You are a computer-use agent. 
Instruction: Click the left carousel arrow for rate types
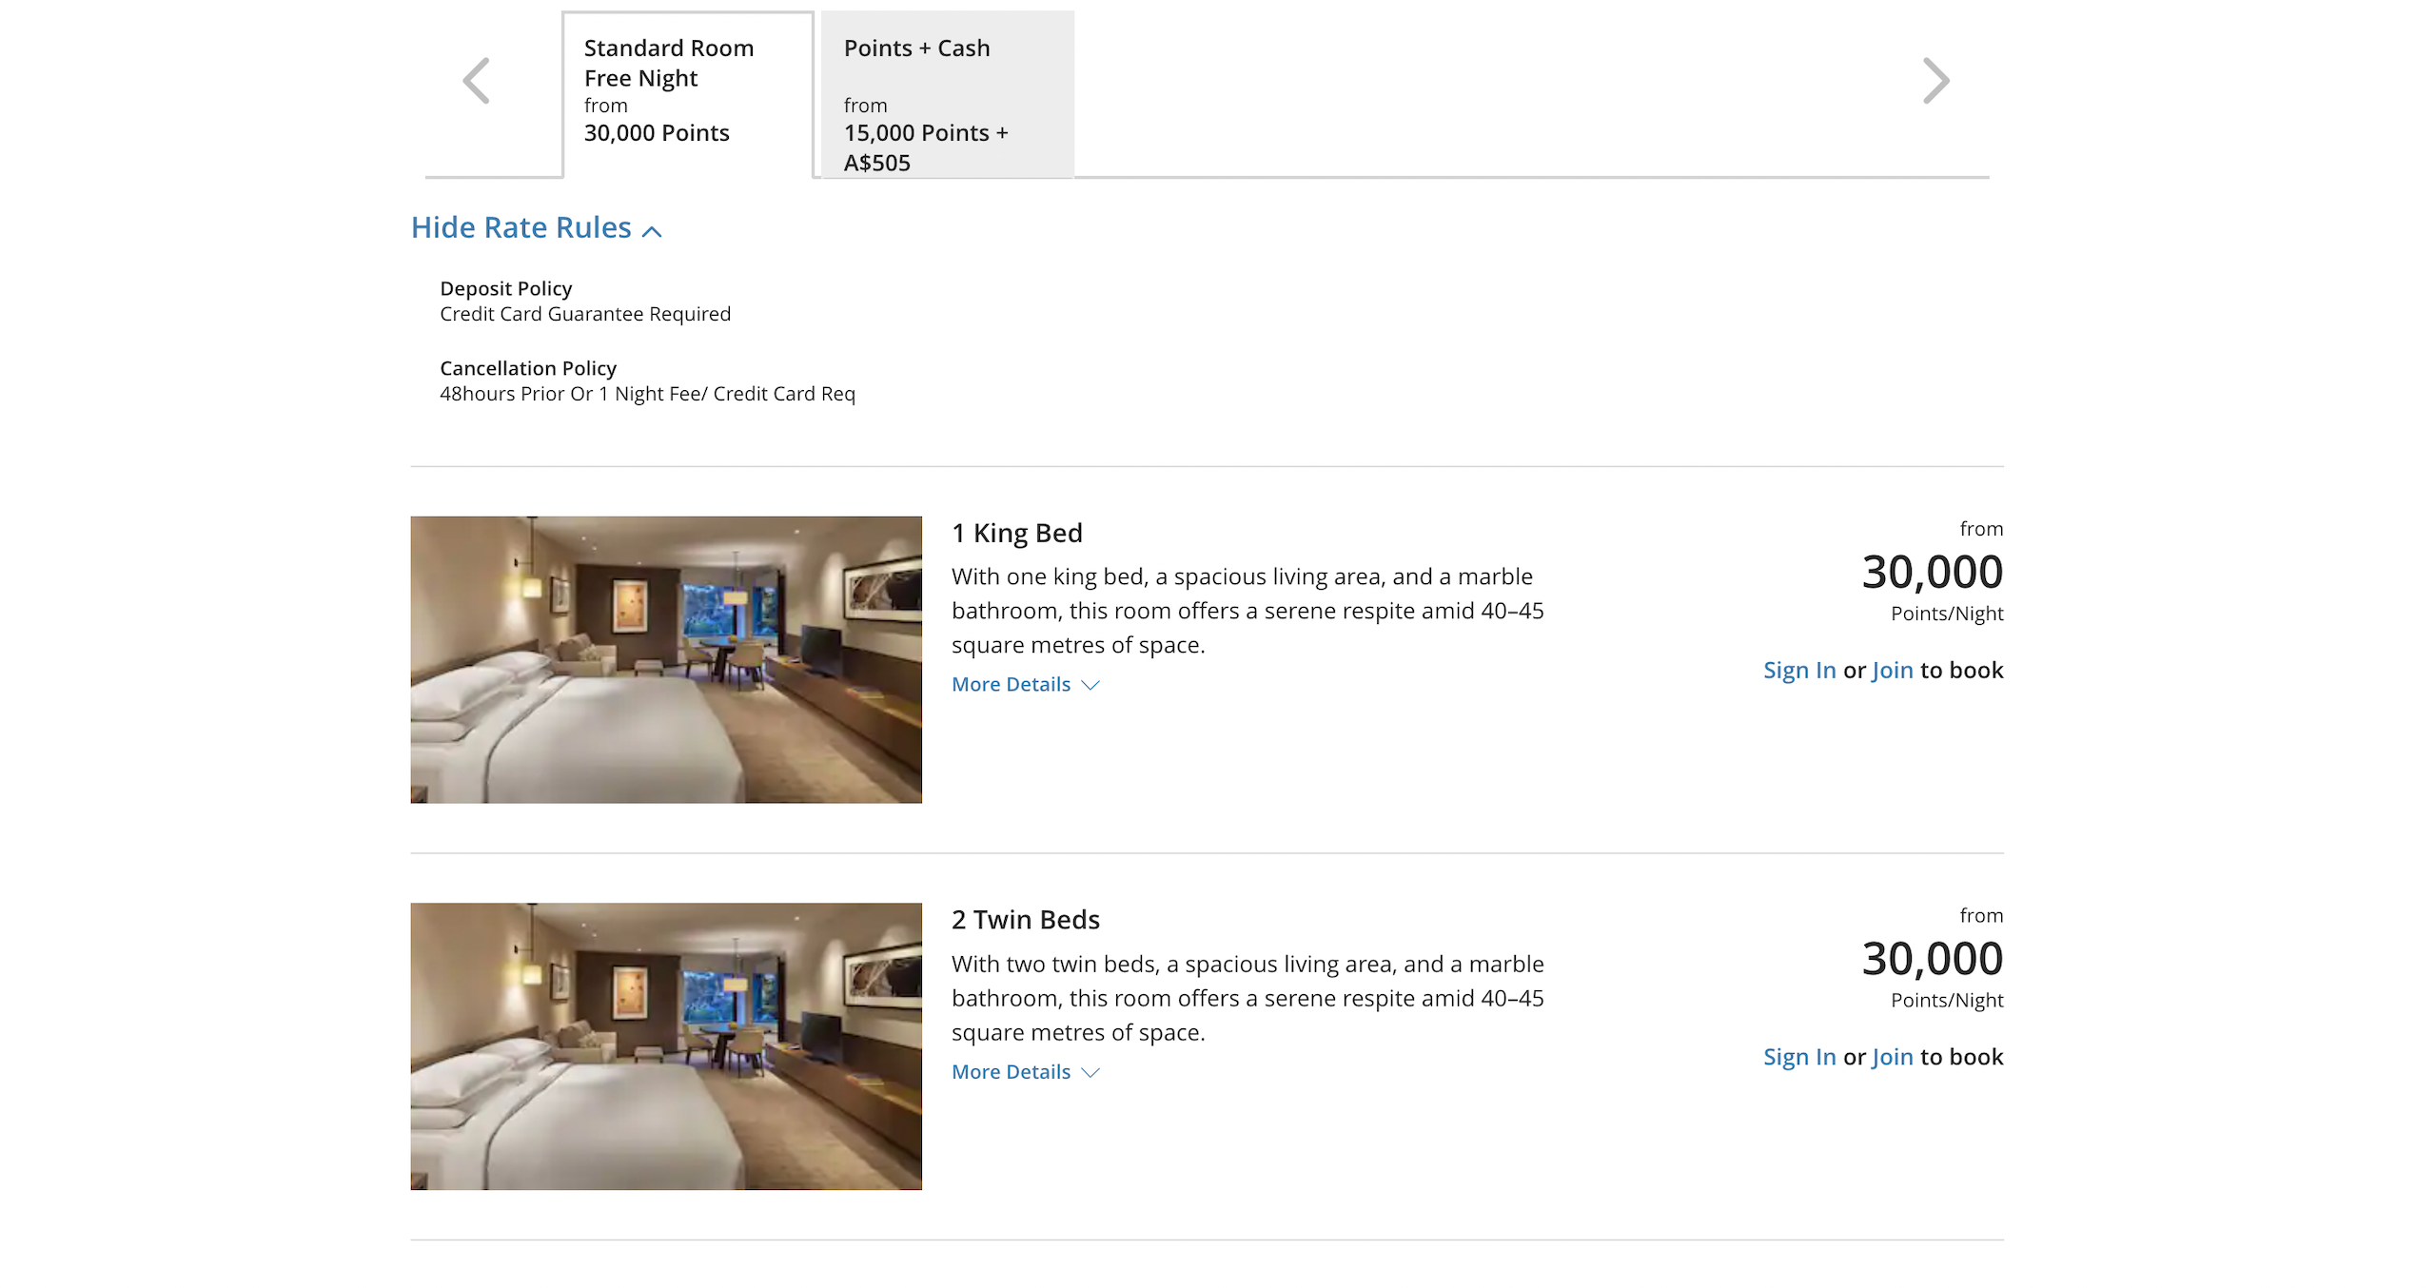[x=476, y=81]
